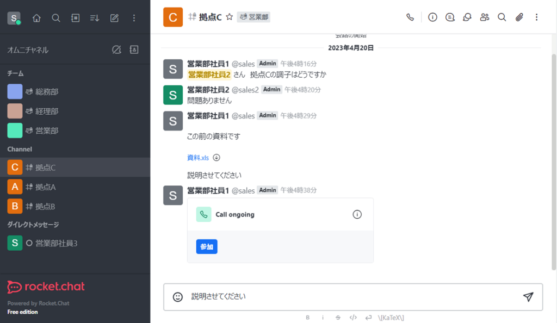This screenshot has height=323, width=557.
Task: Open 営業部社員3 direct message
Action: [56, 243]
